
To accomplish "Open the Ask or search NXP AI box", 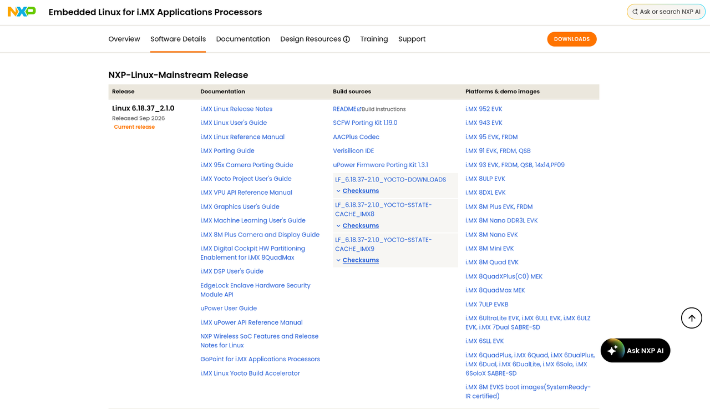I will (666, 12).
